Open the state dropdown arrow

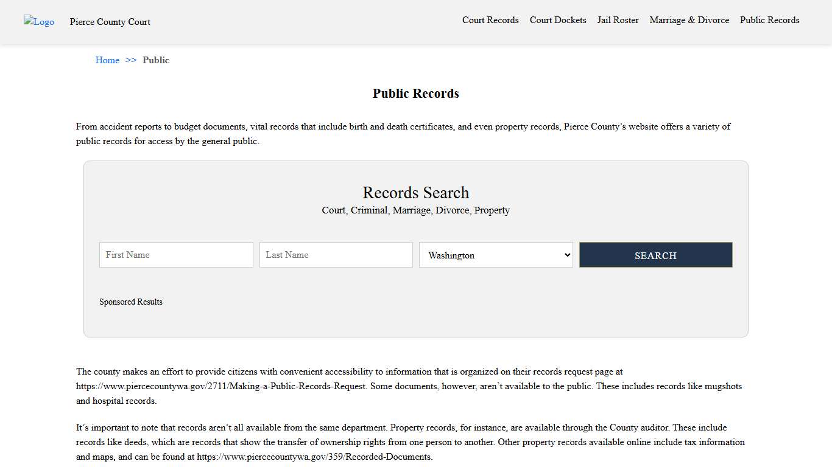pyautogui.click(x=566, y=255)
